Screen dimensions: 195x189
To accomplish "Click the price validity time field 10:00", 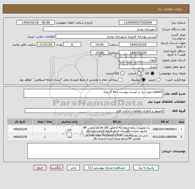I will pyautogui.click(x=100, y=53).
